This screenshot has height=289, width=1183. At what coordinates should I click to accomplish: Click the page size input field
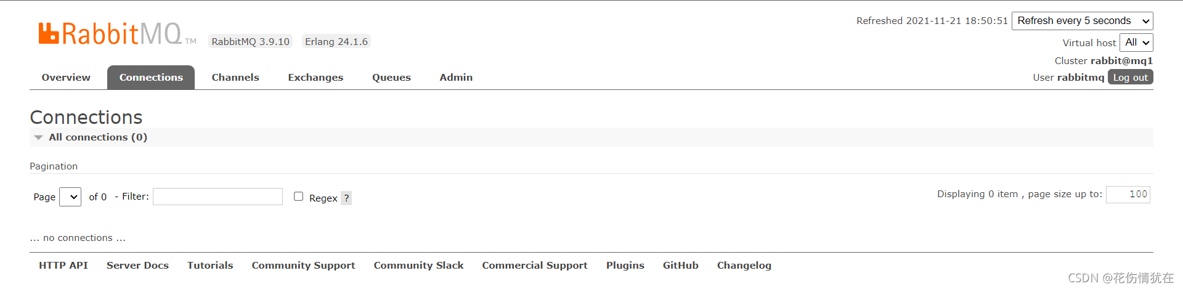click(x=1128, y=195)
